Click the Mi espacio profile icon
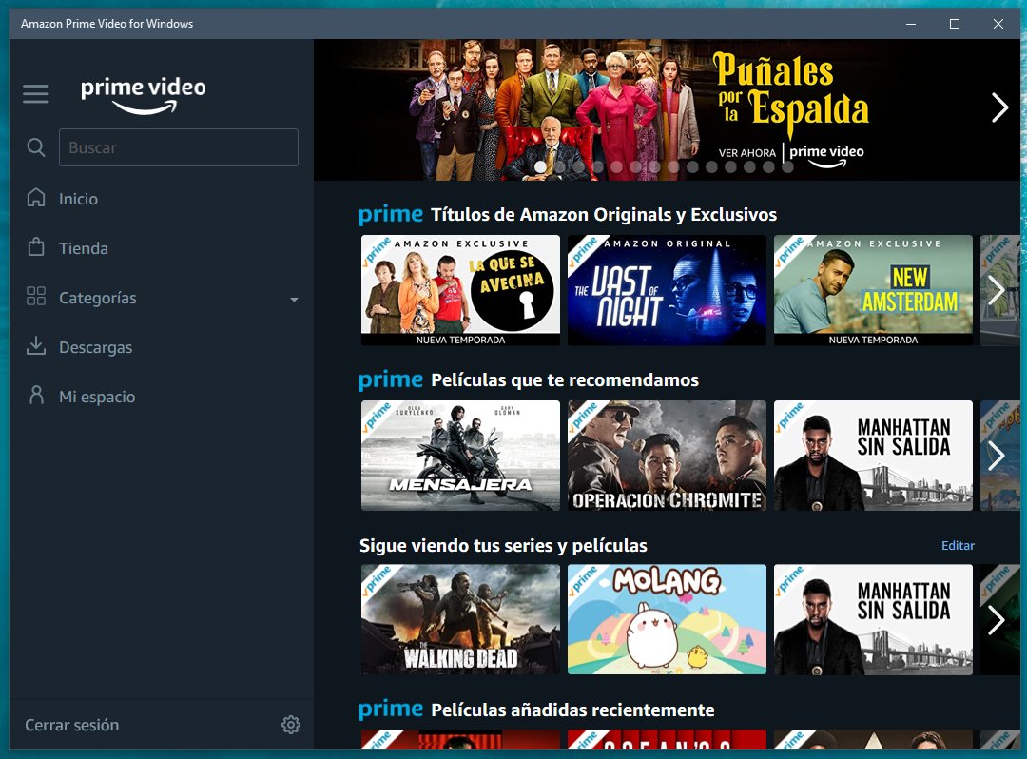The image size is (1027, 759). pos(36,396)
